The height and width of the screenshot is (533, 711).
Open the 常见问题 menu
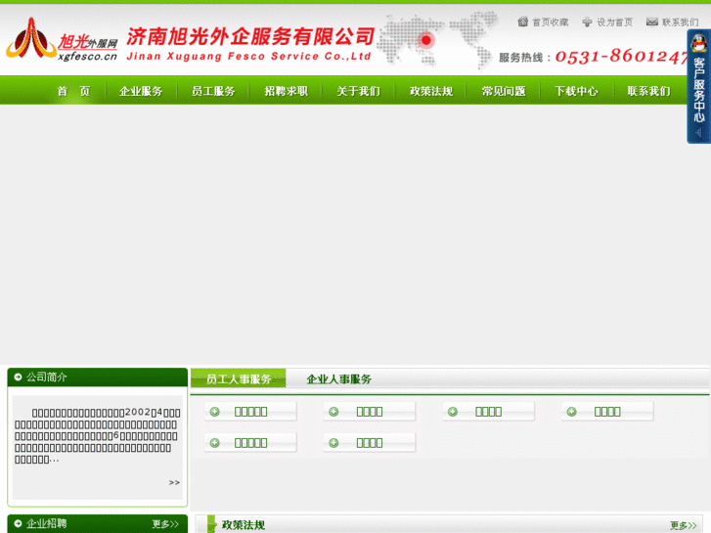coord(504,91)
